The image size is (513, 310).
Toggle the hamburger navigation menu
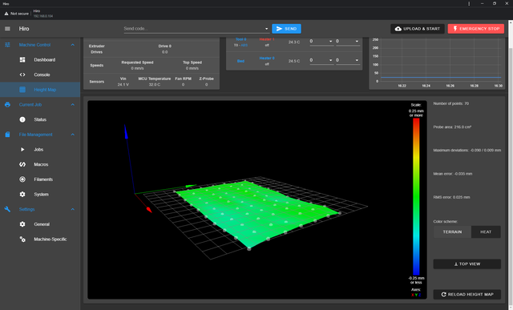pyautogui.click(x=7, y=29)
